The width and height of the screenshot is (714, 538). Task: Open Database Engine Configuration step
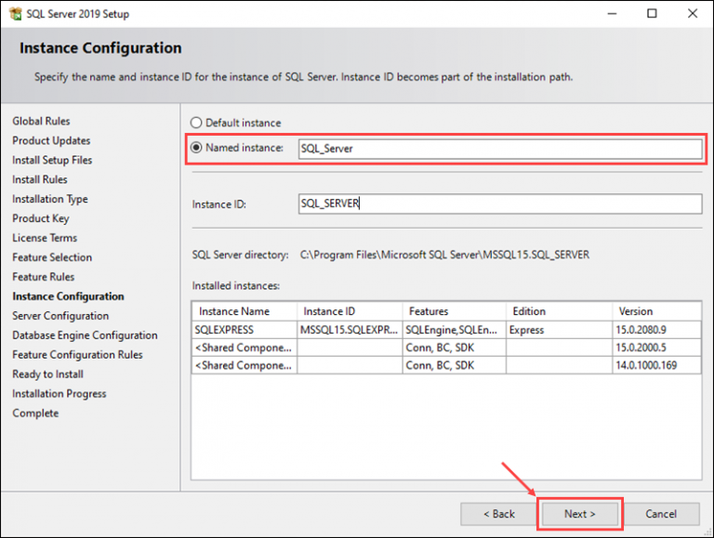(85, 335)
